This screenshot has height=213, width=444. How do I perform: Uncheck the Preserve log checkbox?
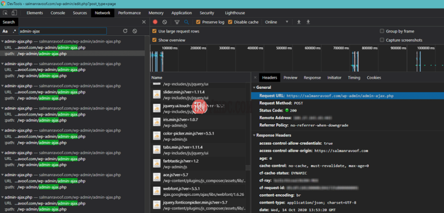pyautogui.click(x=198, y=22)
